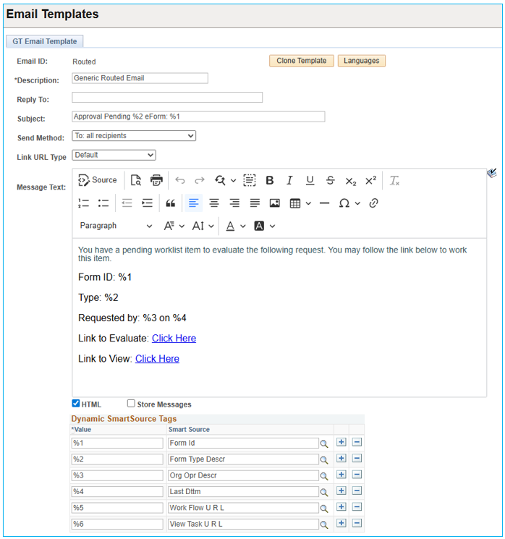
Task: Click the Languages button
Action: (x=361, y=61)
